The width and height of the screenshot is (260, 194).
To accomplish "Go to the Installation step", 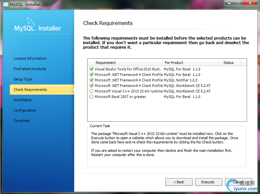I will (23, 100).
